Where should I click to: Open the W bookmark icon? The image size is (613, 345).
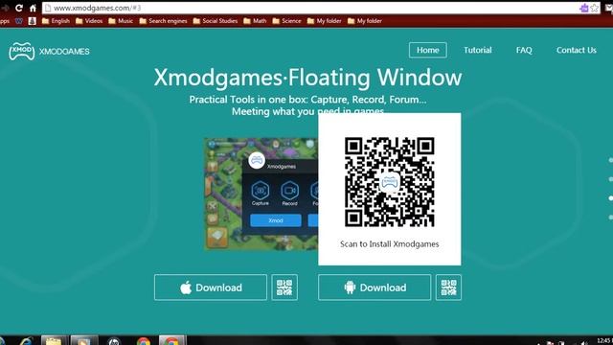[19, 21]
